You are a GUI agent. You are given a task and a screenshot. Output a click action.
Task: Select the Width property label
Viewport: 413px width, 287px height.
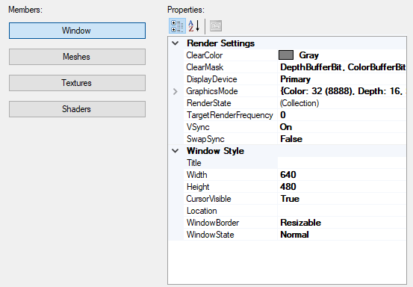click(196, 175)
